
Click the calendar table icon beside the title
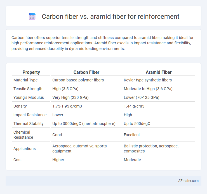(x=32, y=17)
